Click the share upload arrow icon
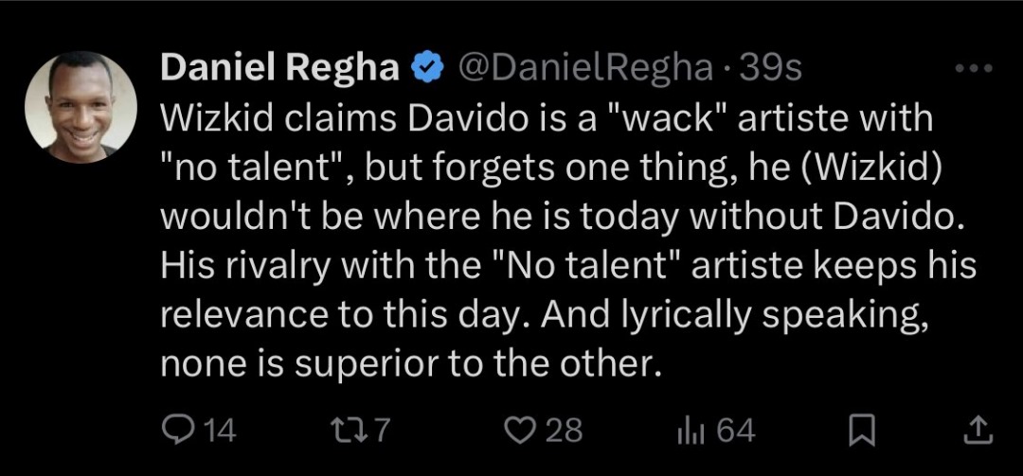1023x476 pixels. point(978,432)
